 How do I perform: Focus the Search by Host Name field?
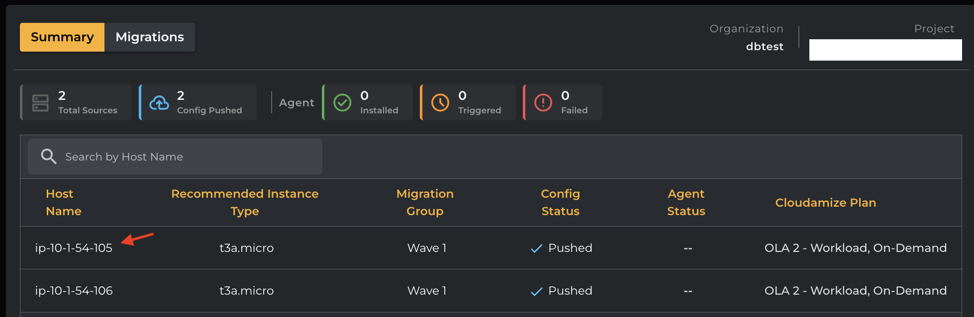point(175,157)
